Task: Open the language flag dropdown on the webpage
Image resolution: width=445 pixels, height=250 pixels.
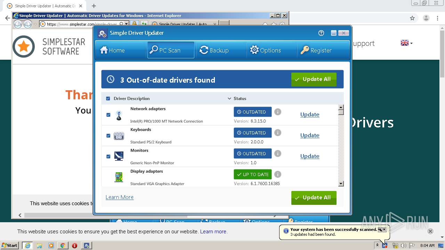Action: pyautogui.click(x=406, y=43)
